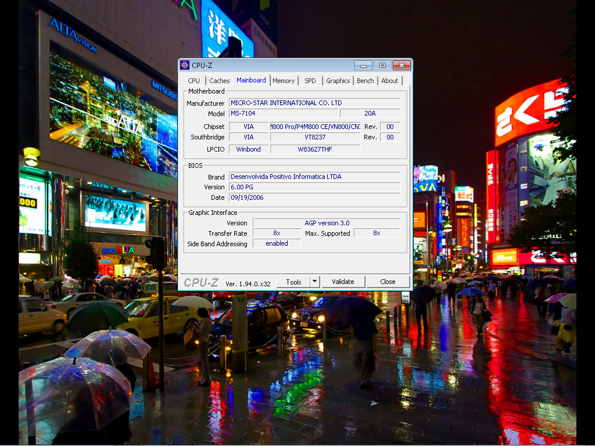Image resolution: width=595 pixels, height=446 pixels.
Task: Expand the Tools dropdown arrow
Action: [314, 282]
